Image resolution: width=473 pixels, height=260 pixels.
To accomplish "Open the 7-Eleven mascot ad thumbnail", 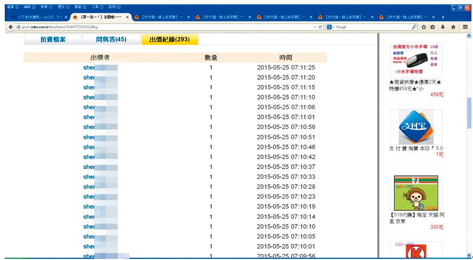I will click(416, 193).
